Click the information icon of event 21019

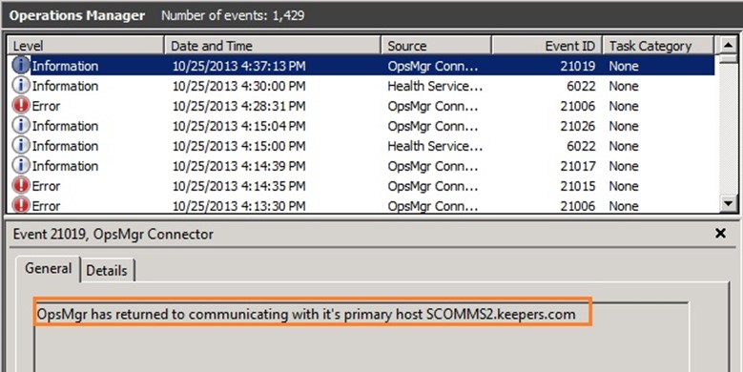tap(20, 66)
